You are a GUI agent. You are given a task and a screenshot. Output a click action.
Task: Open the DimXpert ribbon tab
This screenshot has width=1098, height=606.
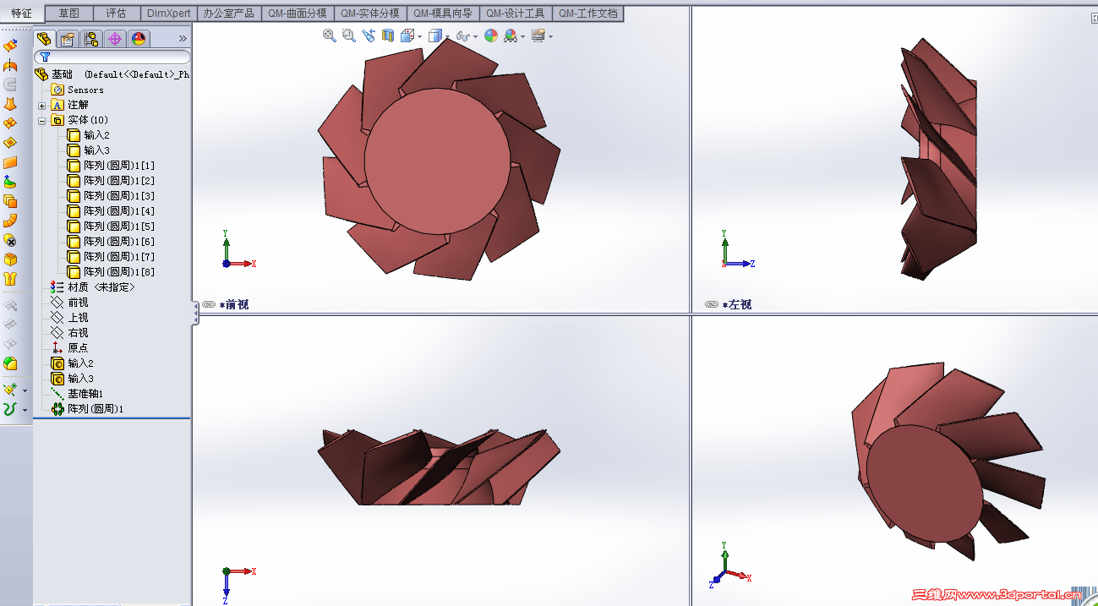(169, 14)
